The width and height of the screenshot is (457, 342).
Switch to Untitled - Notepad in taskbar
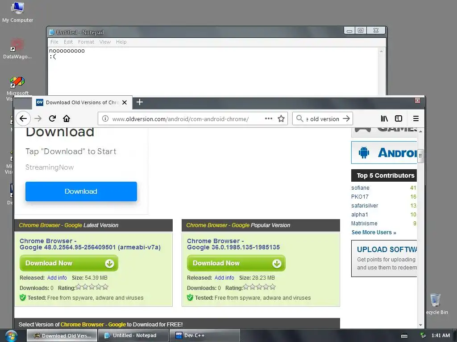[x=133, y=335]
